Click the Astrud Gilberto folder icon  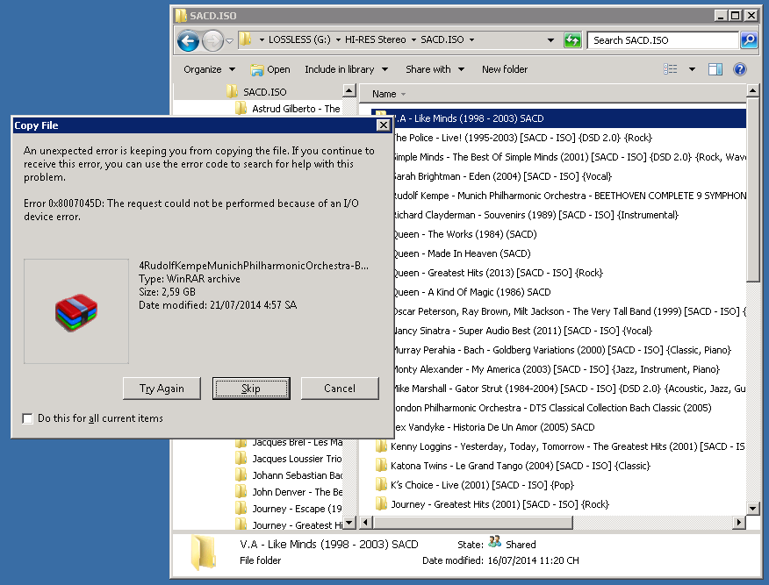[241, 108]
